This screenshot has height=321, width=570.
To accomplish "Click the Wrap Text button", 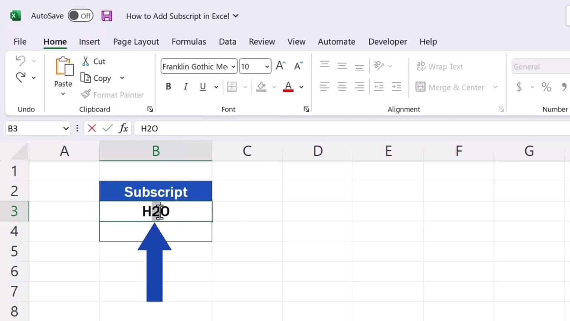I will pyautogui.click(x=440, y=67).
